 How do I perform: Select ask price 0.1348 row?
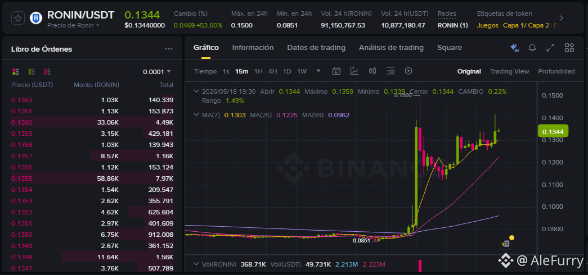click(x=92, y=257)
